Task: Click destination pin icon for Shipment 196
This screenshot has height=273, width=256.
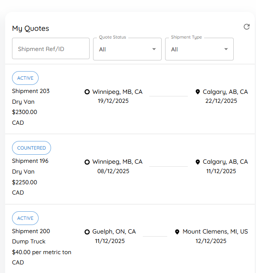Action: (x=198, y=162)
